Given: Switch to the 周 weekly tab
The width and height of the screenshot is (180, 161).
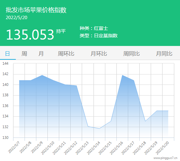Looking at the screenshot, I should [x=24, y=54].
